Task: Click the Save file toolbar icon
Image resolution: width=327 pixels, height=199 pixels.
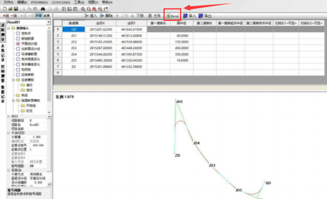Action: (15, 9)
